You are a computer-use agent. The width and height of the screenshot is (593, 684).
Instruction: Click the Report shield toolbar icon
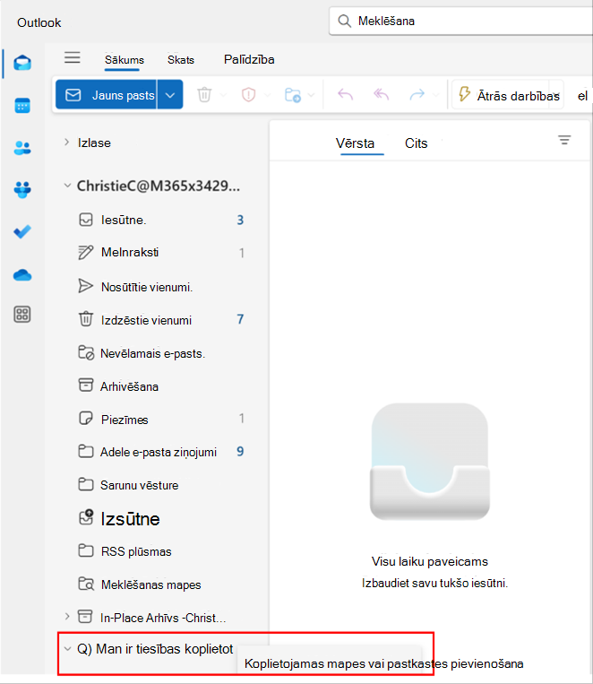point(248,94)
